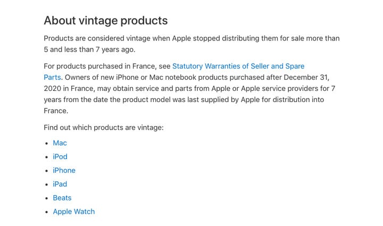Open Statutory Warranties of Seller and Spare link

point(238,66)
